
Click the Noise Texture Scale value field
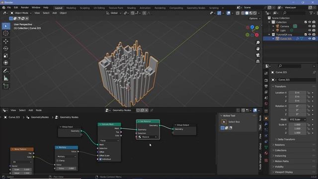(22, 170)
